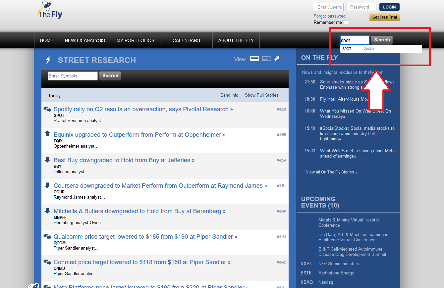The height and width of the screenshot is (288, 444).
Task: Click Forgot password link
Action: tap(330, 16)
